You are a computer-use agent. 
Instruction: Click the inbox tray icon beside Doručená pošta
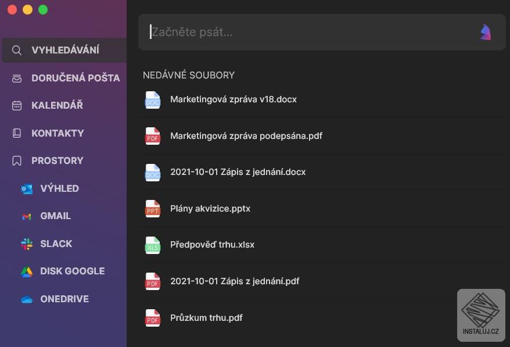click(17, 78)
